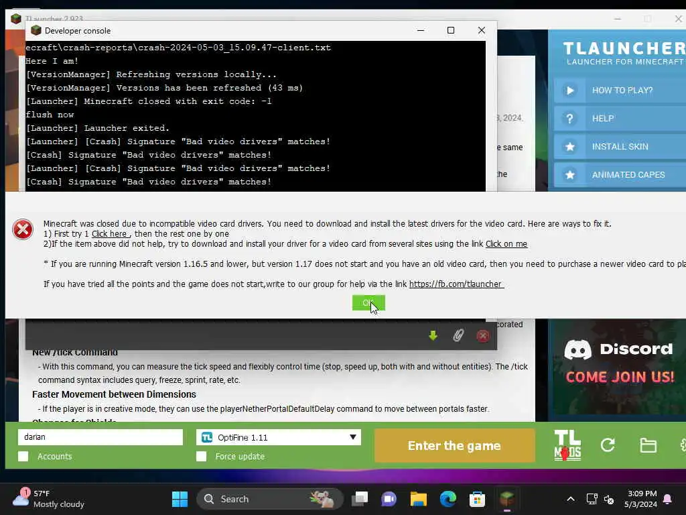
Task: Open the Chat icon on the taskbar
Action: [389, 499]
